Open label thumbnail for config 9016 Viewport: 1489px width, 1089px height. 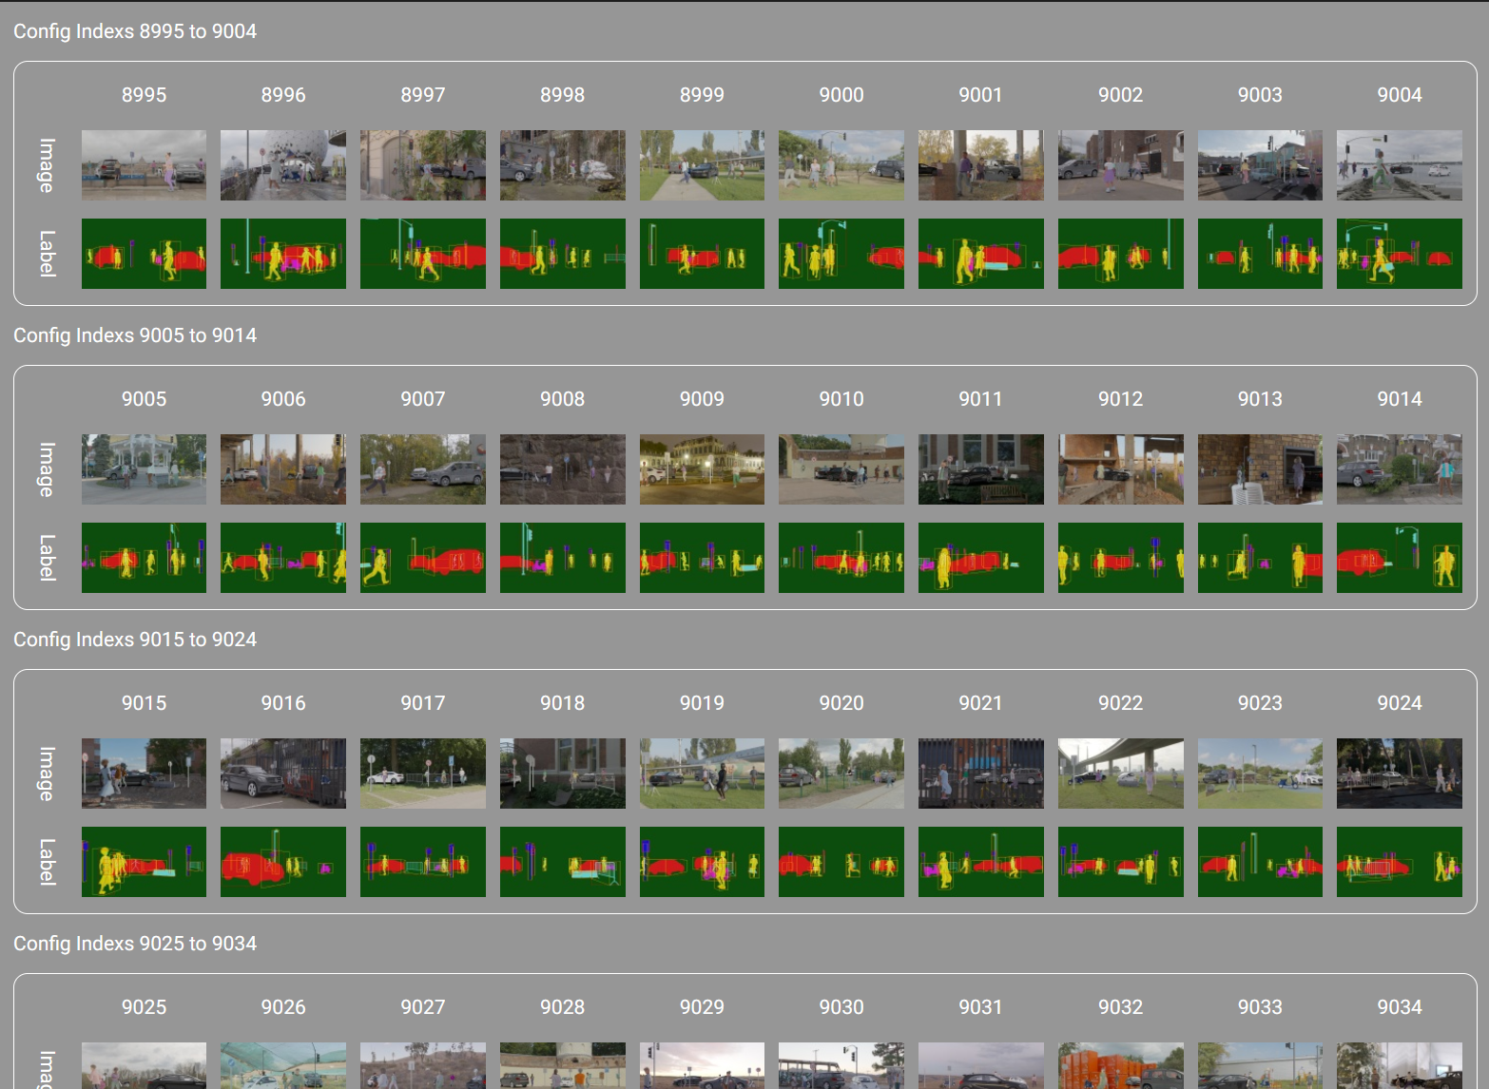pyautogui.click(x=283, y=862)
